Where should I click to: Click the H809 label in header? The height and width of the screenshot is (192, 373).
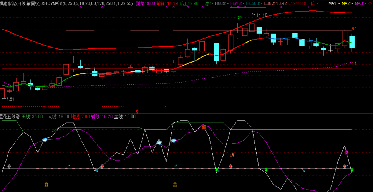[x=222, y=3]
